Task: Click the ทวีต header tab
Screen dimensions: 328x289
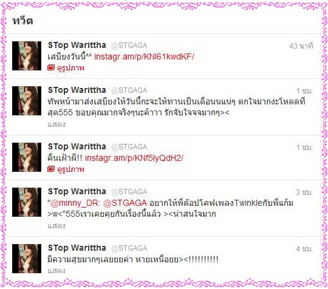Action: 22,21
